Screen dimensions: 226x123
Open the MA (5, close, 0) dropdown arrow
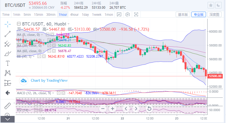pyautogui.click(x=42, y=35)
